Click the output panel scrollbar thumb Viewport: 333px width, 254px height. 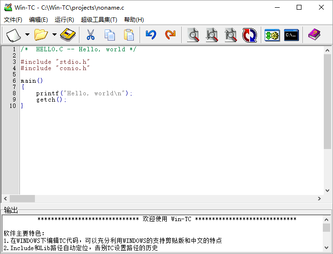pyautogui.click(x=326, y=228)
